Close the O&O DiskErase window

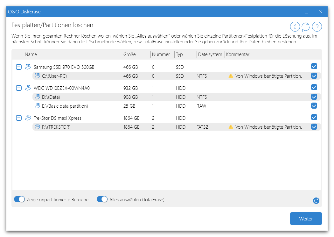click(321, 12)
